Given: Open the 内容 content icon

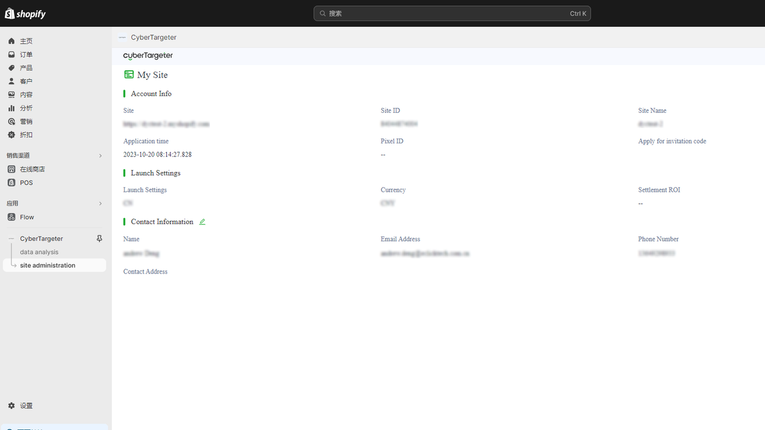Looking at the screenshot, I should point(11,94).
